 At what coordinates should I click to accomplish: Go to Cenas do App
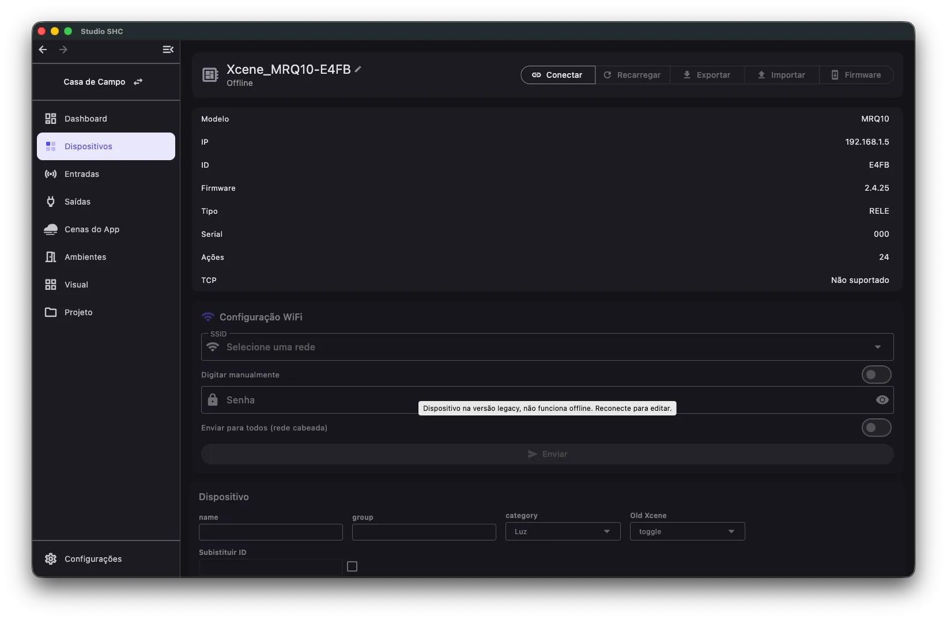106,229
